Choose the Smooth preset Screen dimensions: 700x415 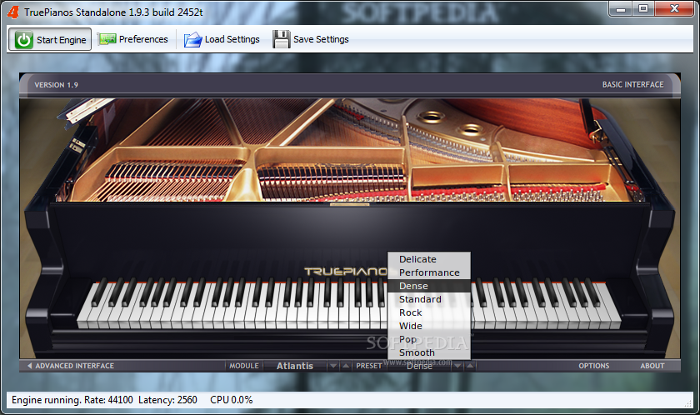point(428,352)
